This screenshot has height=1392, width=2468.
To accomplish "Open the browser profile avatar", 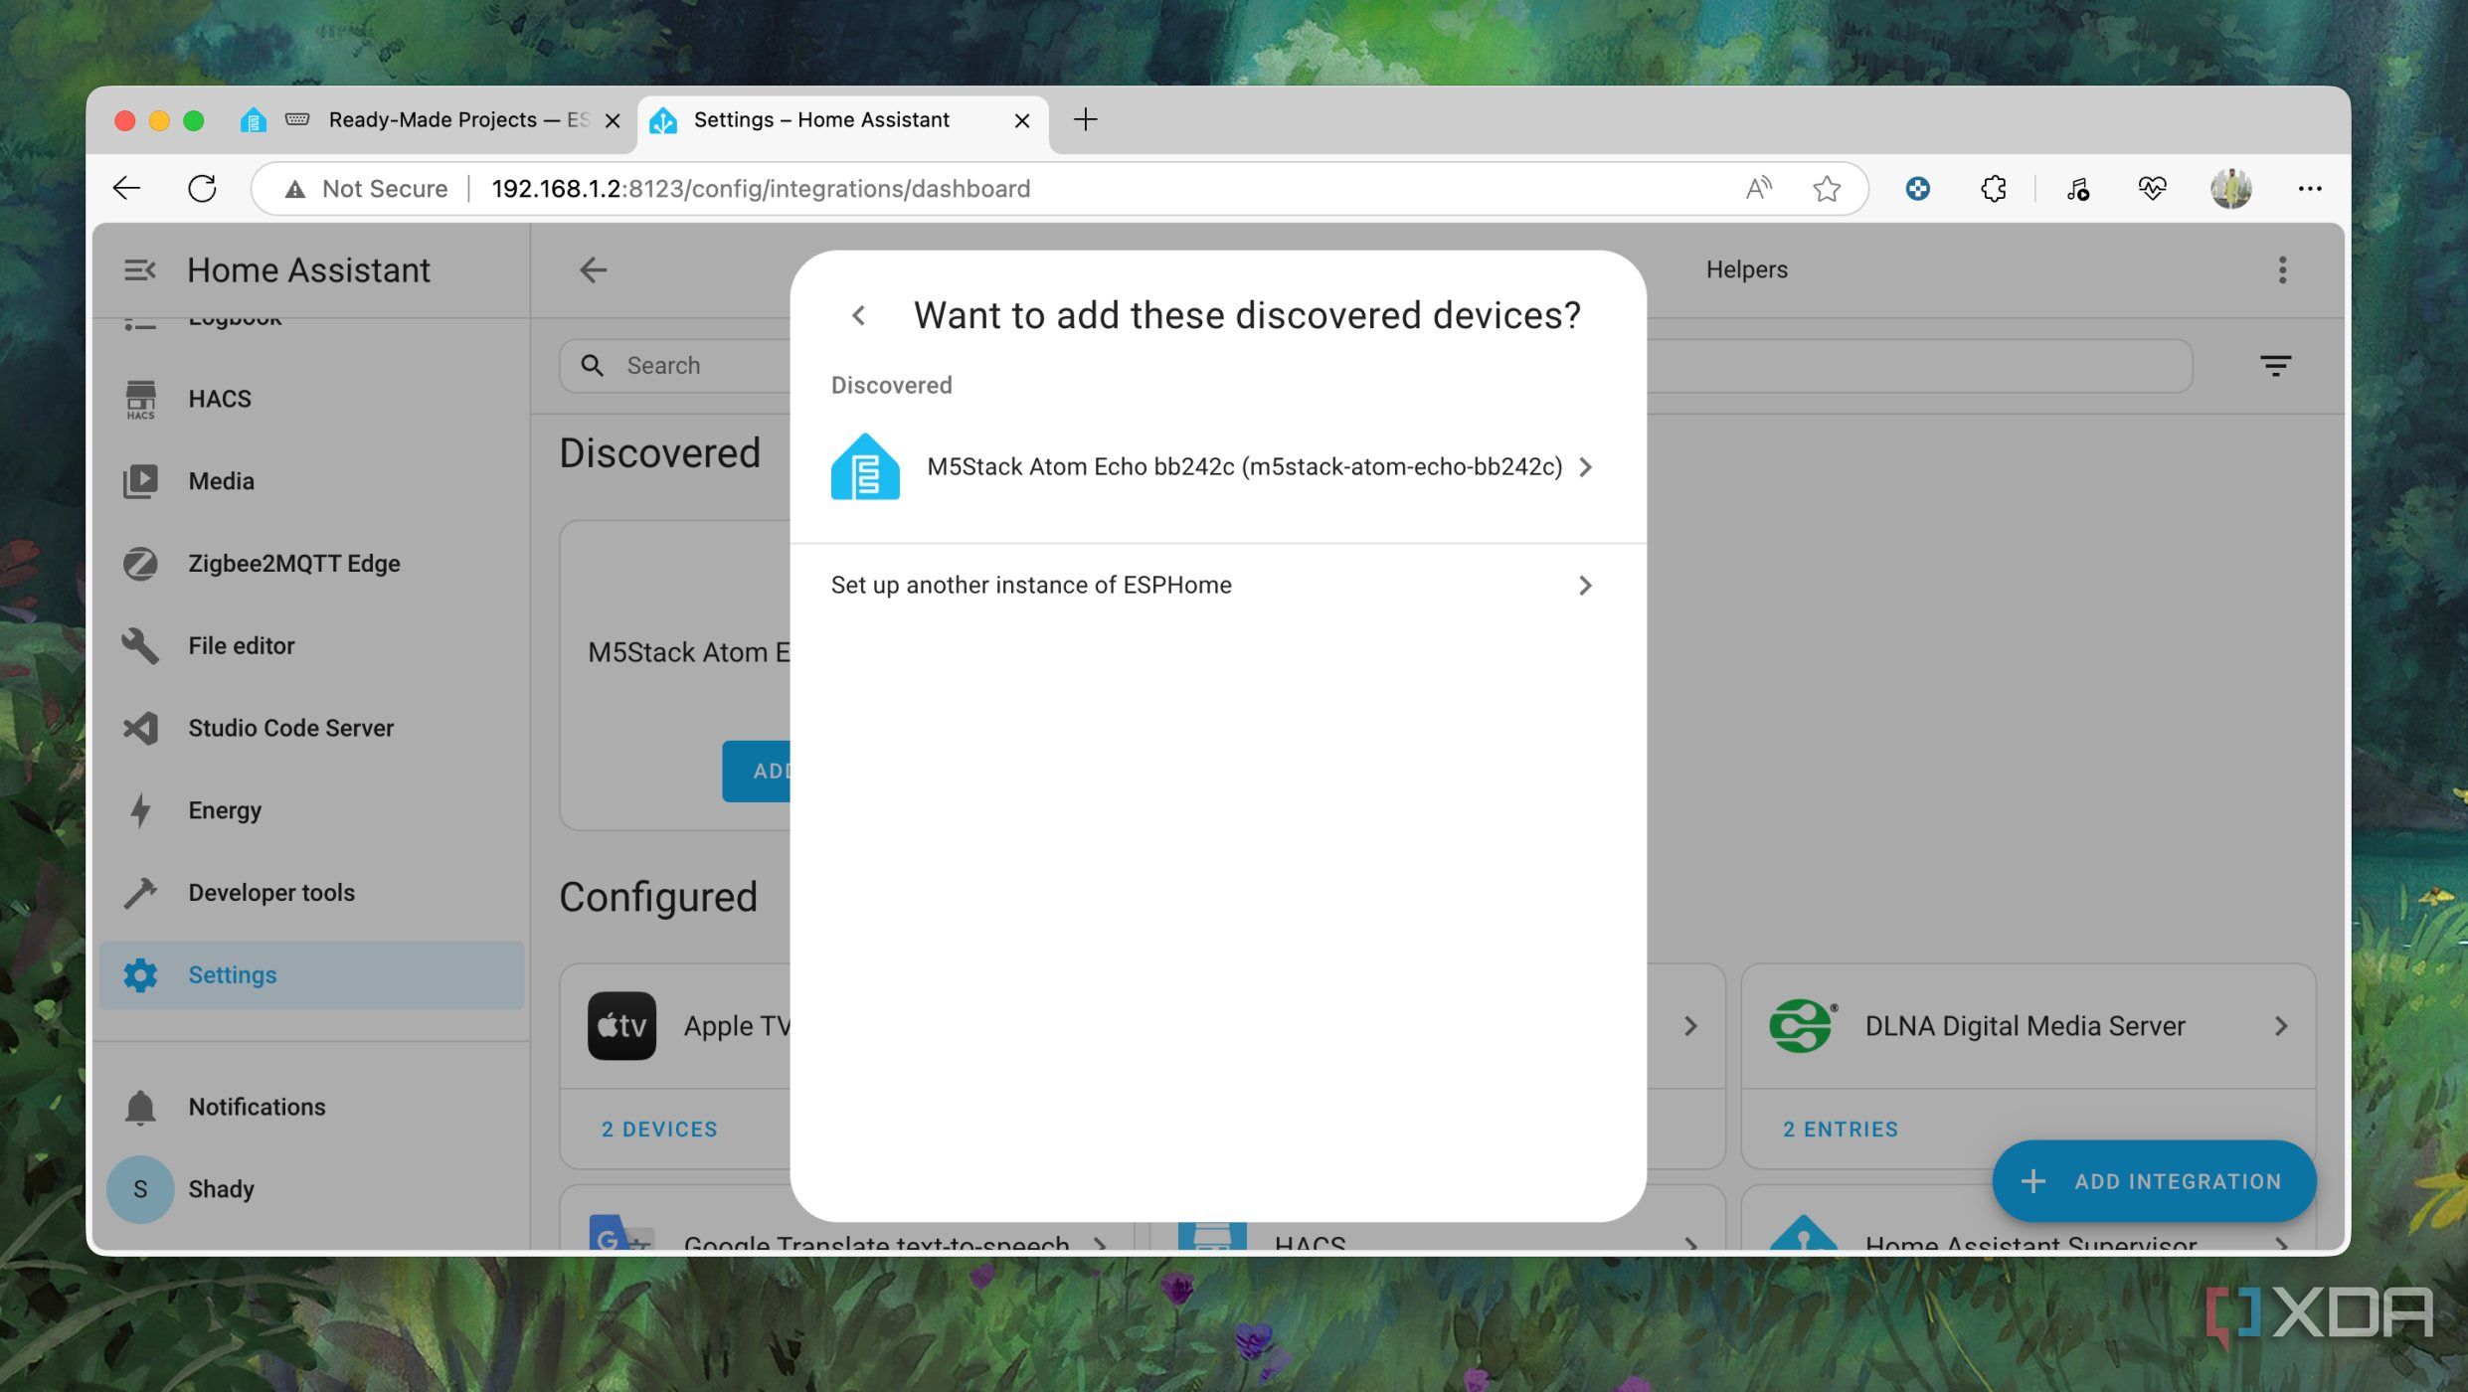I will pyautogui.click(x=2230, y=189).
